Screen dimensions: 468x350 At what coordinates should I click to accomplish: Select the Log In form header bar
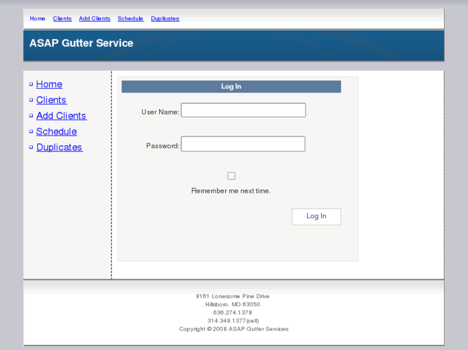pos(231,87)
